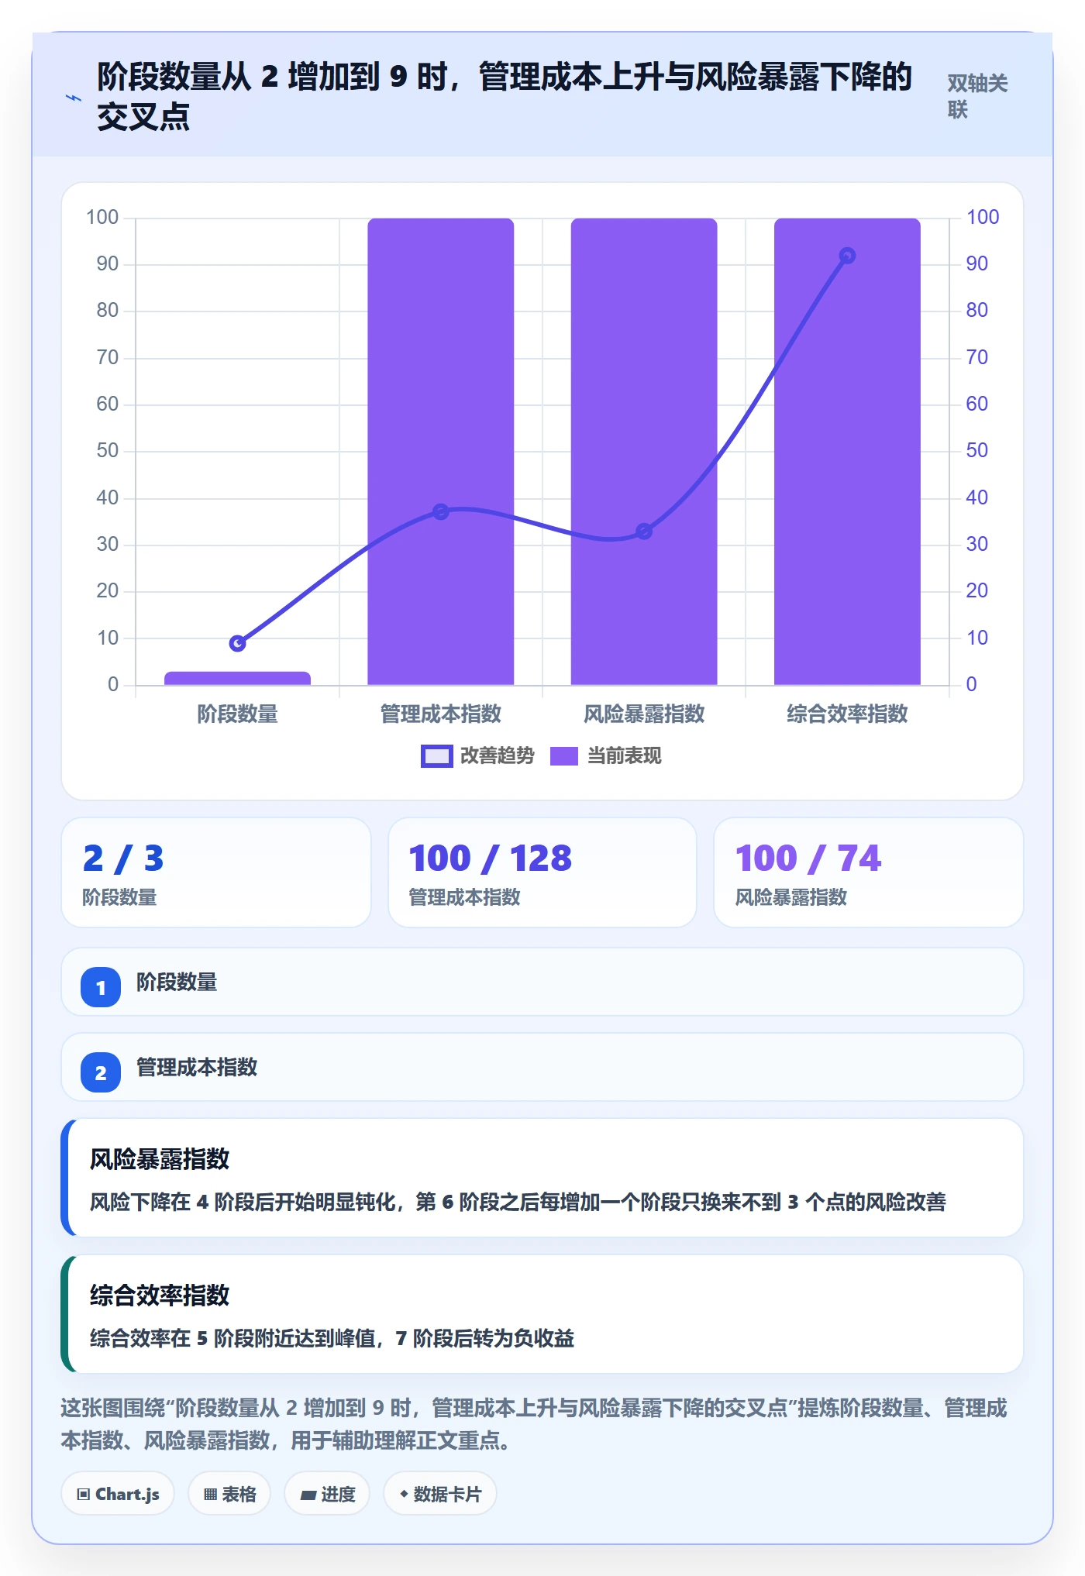Select the 综合效率指数 purple bar
This screenshot has height=1576, width=1085.
(x=847, y=452)
